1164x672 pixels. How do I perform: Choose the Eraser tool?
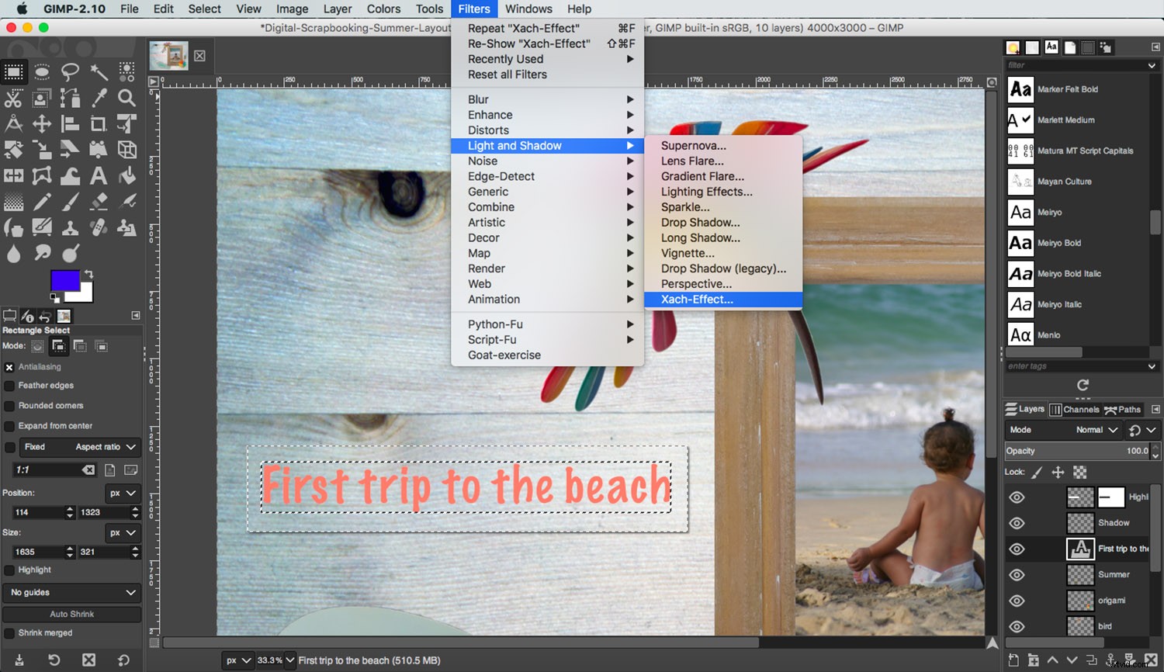(x=99, y=202)
